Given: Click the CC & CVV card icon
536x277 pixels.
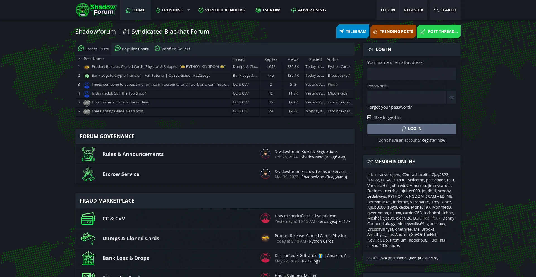Looking at the screenshot, I should pyautogui.click(x=88, y=219).
